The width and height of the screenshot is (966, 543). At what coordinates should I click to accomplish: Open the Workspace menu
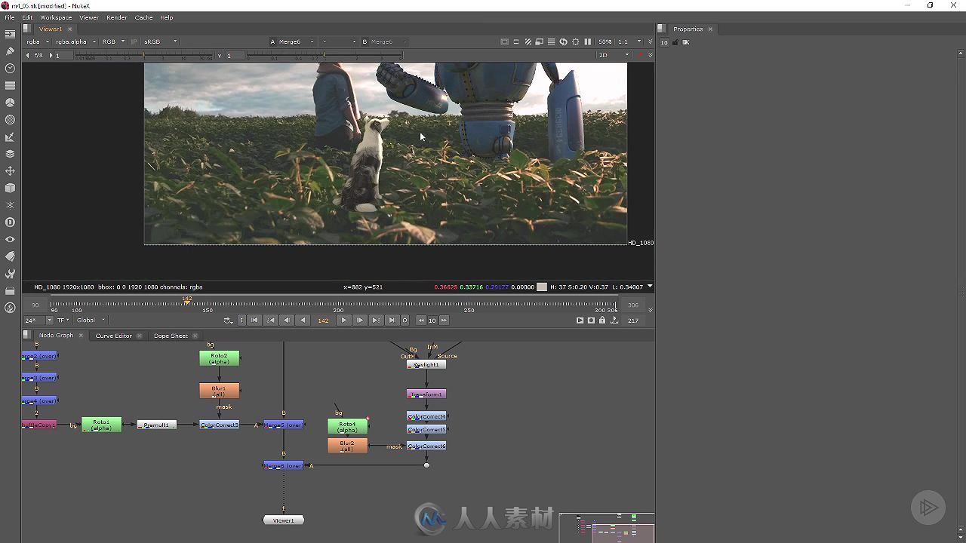coord(56,17)
